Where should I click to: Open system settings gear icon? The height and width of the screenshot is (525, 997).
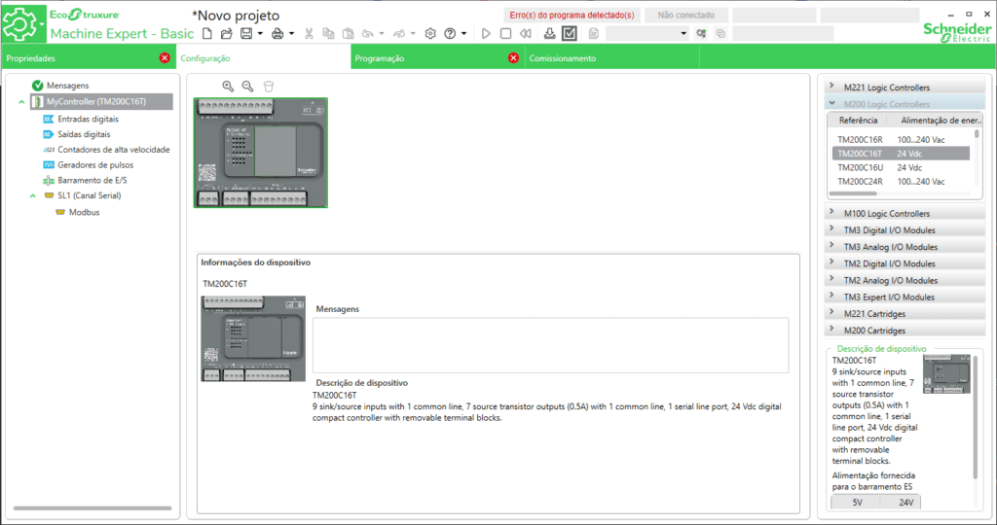pos(430,34)
